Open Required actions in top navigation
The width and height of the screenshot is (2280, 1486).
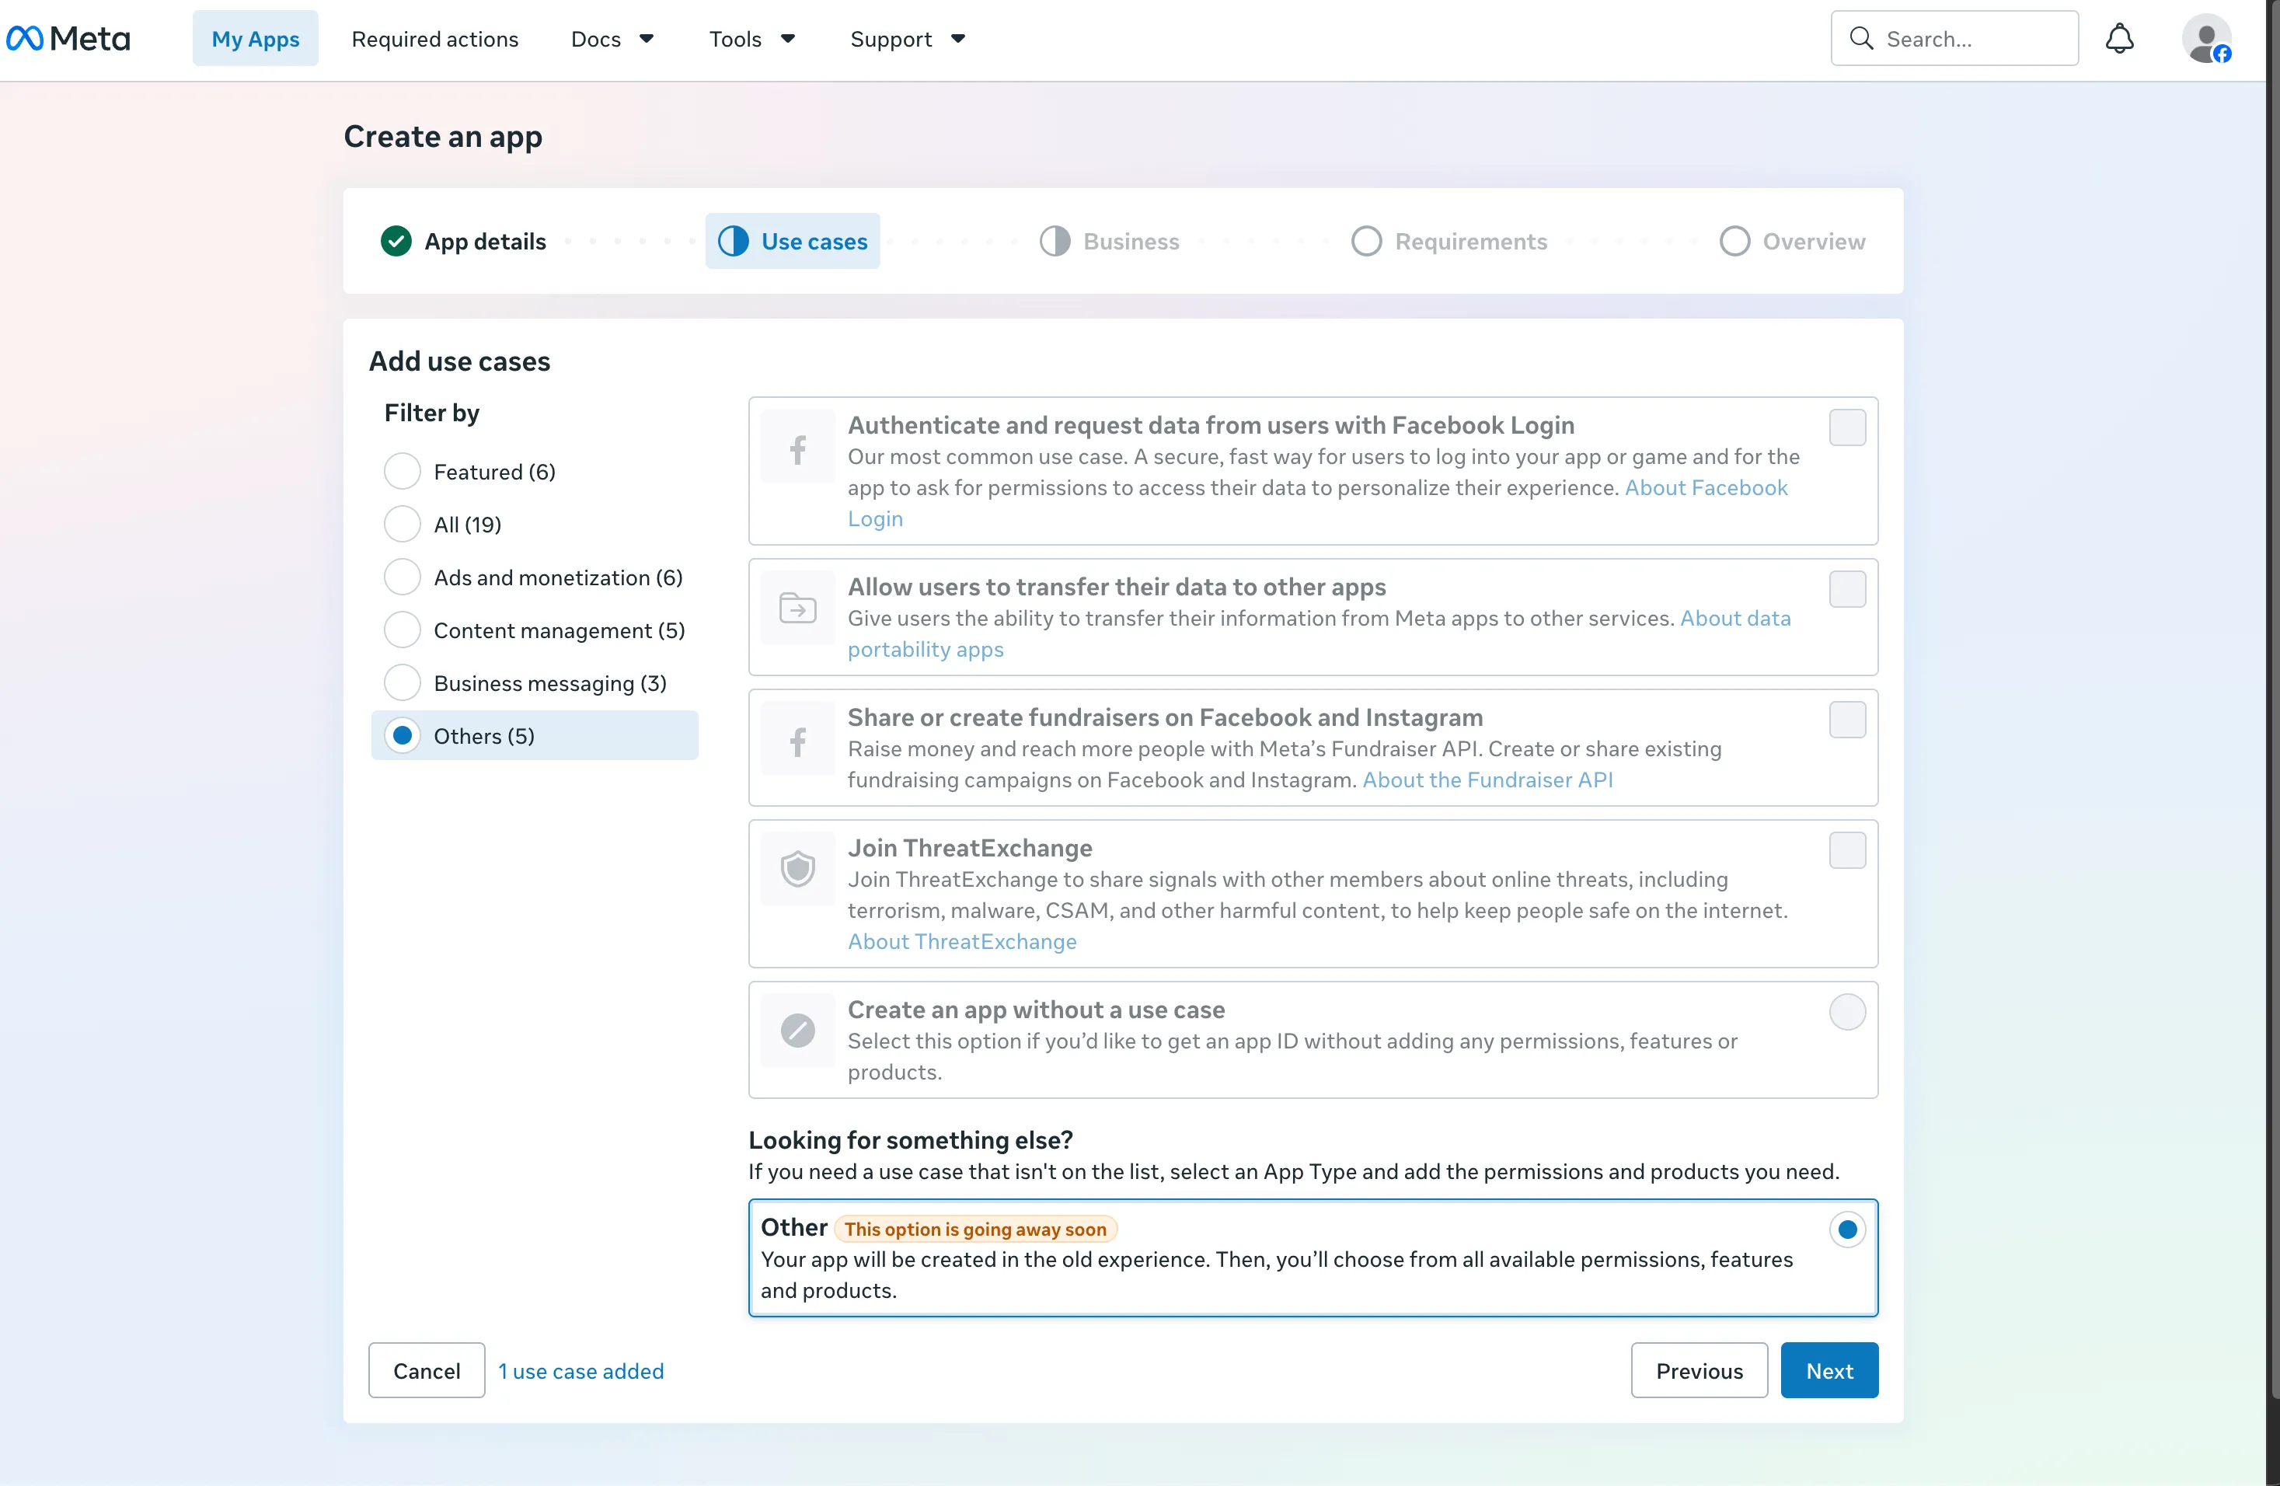[x=435, y=38]
